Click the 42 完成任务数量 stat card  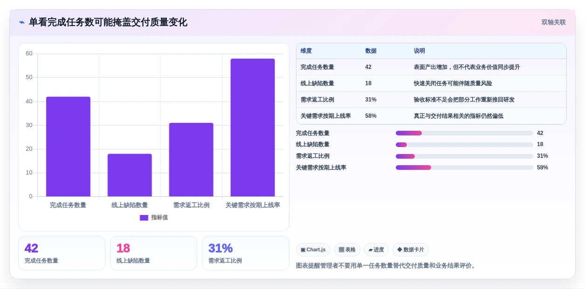(x=62, y=253)
